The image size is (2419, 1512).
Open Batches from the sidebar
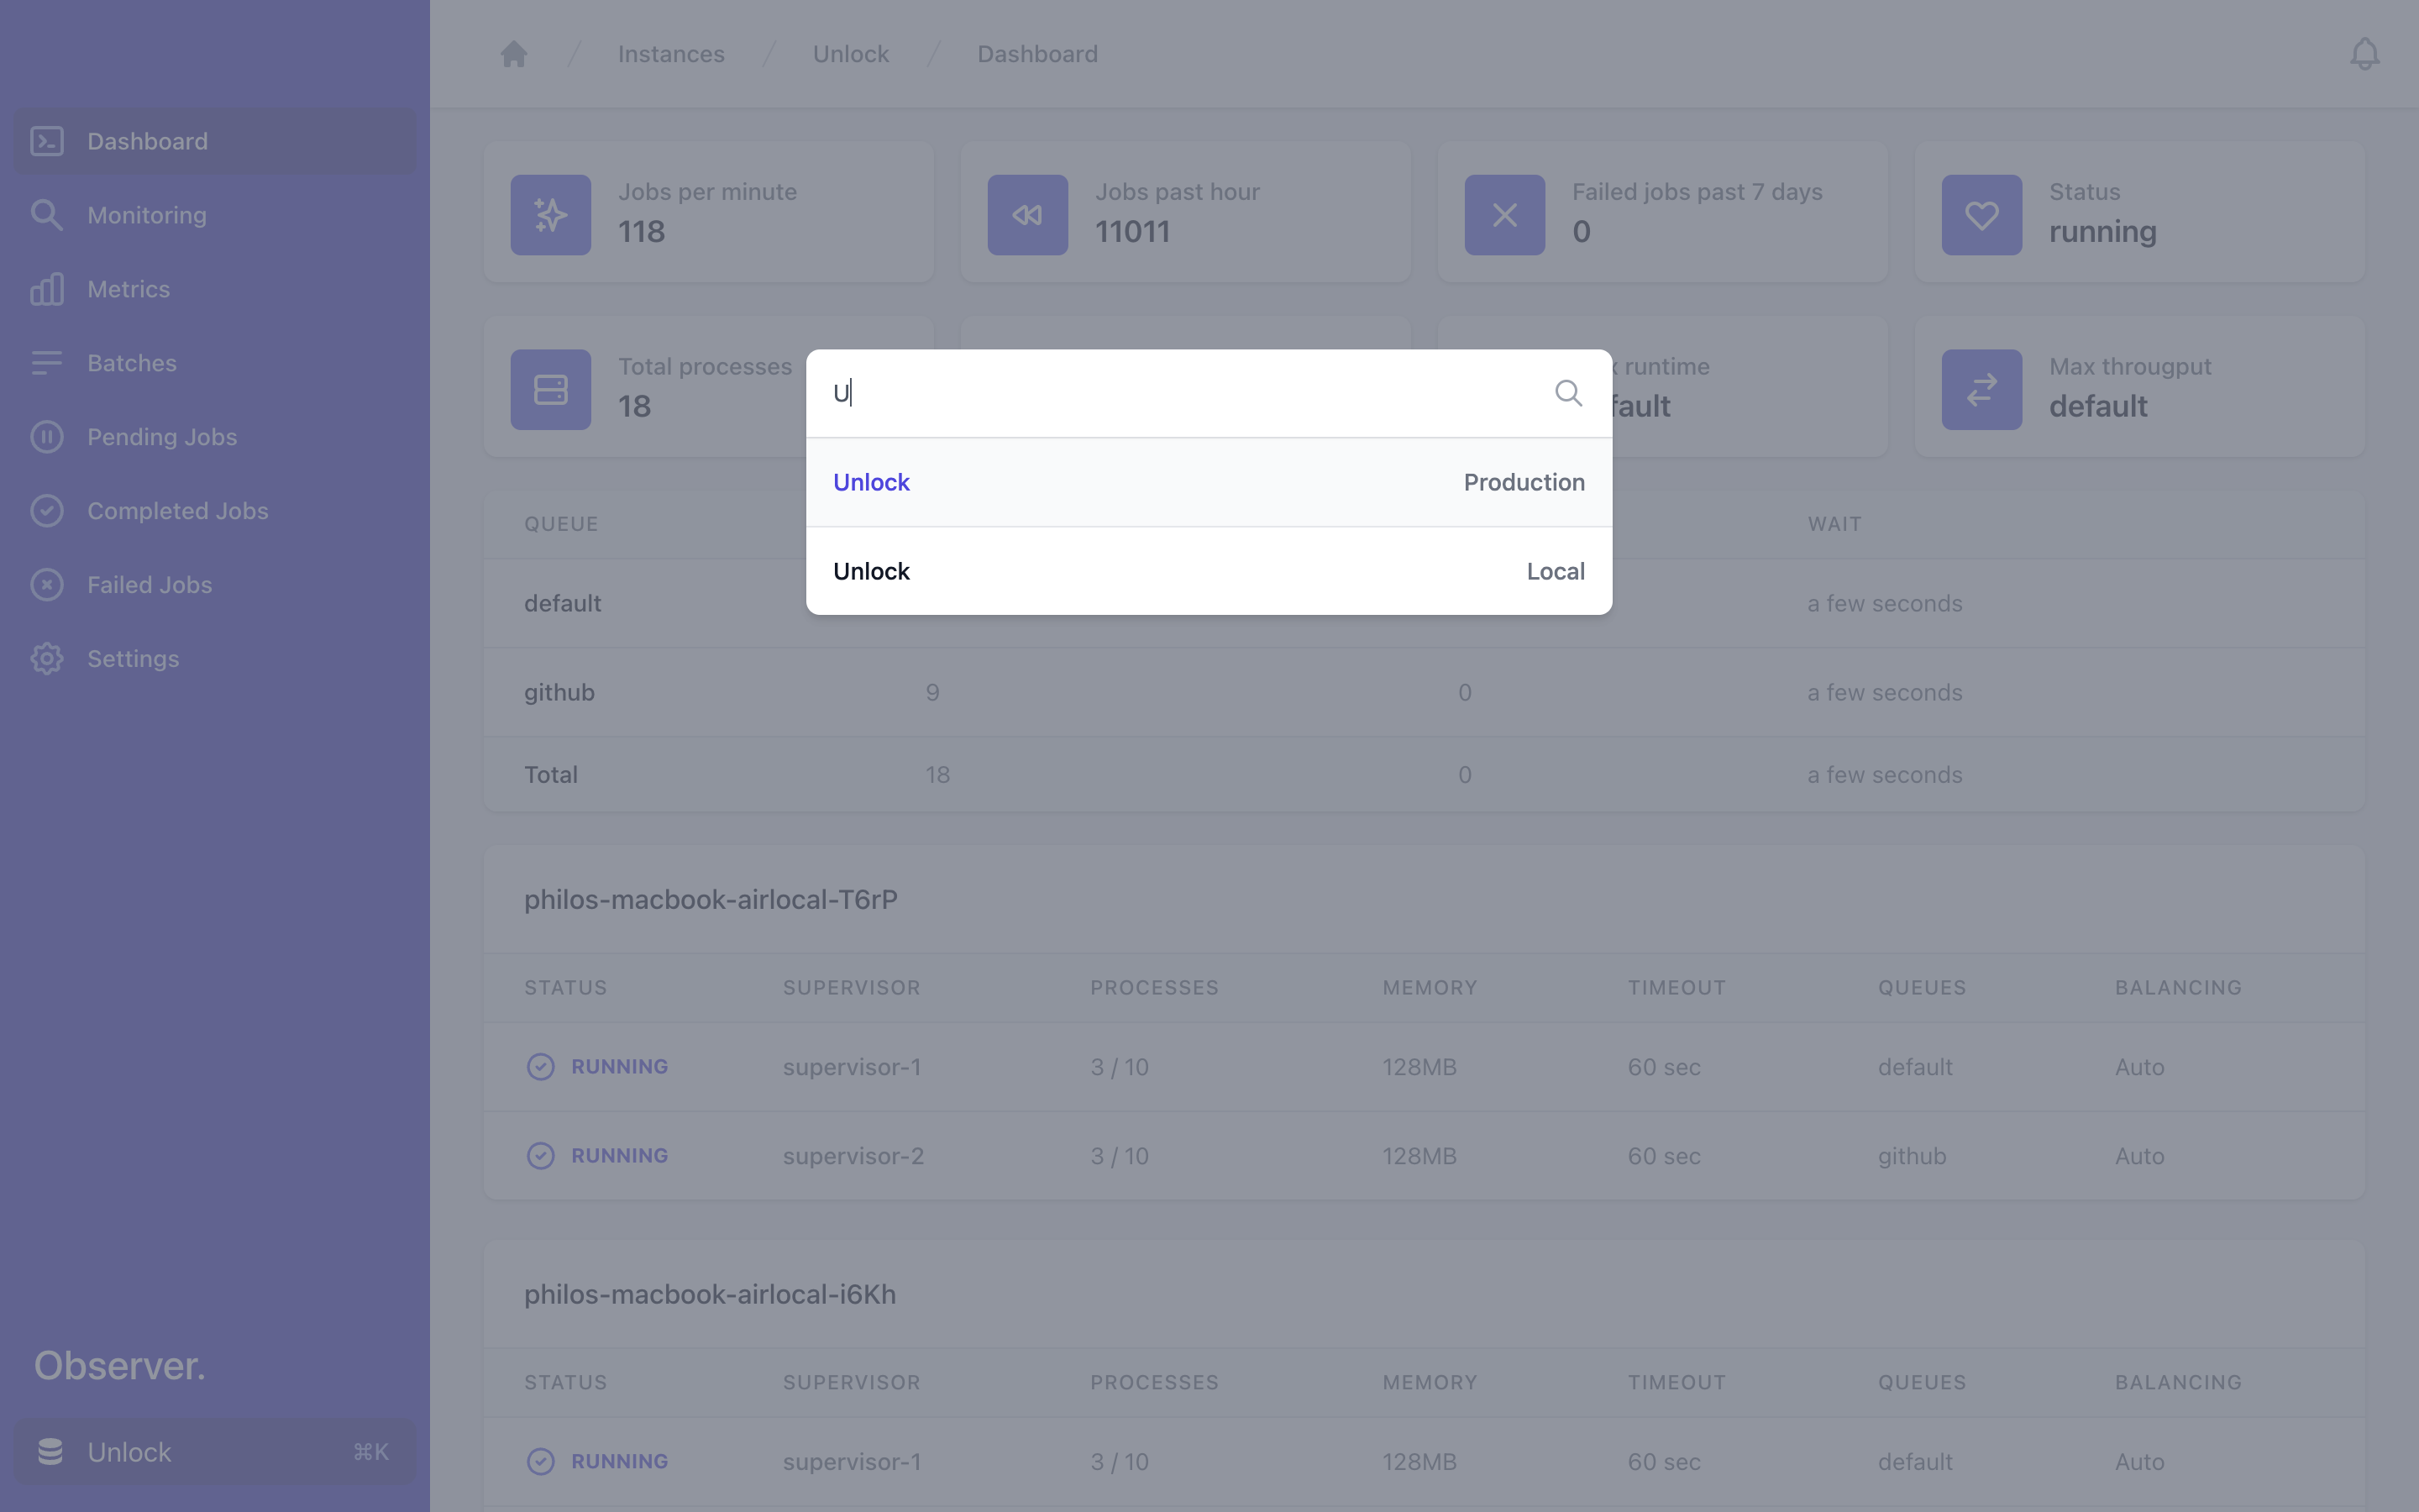[x=131, y=363]
